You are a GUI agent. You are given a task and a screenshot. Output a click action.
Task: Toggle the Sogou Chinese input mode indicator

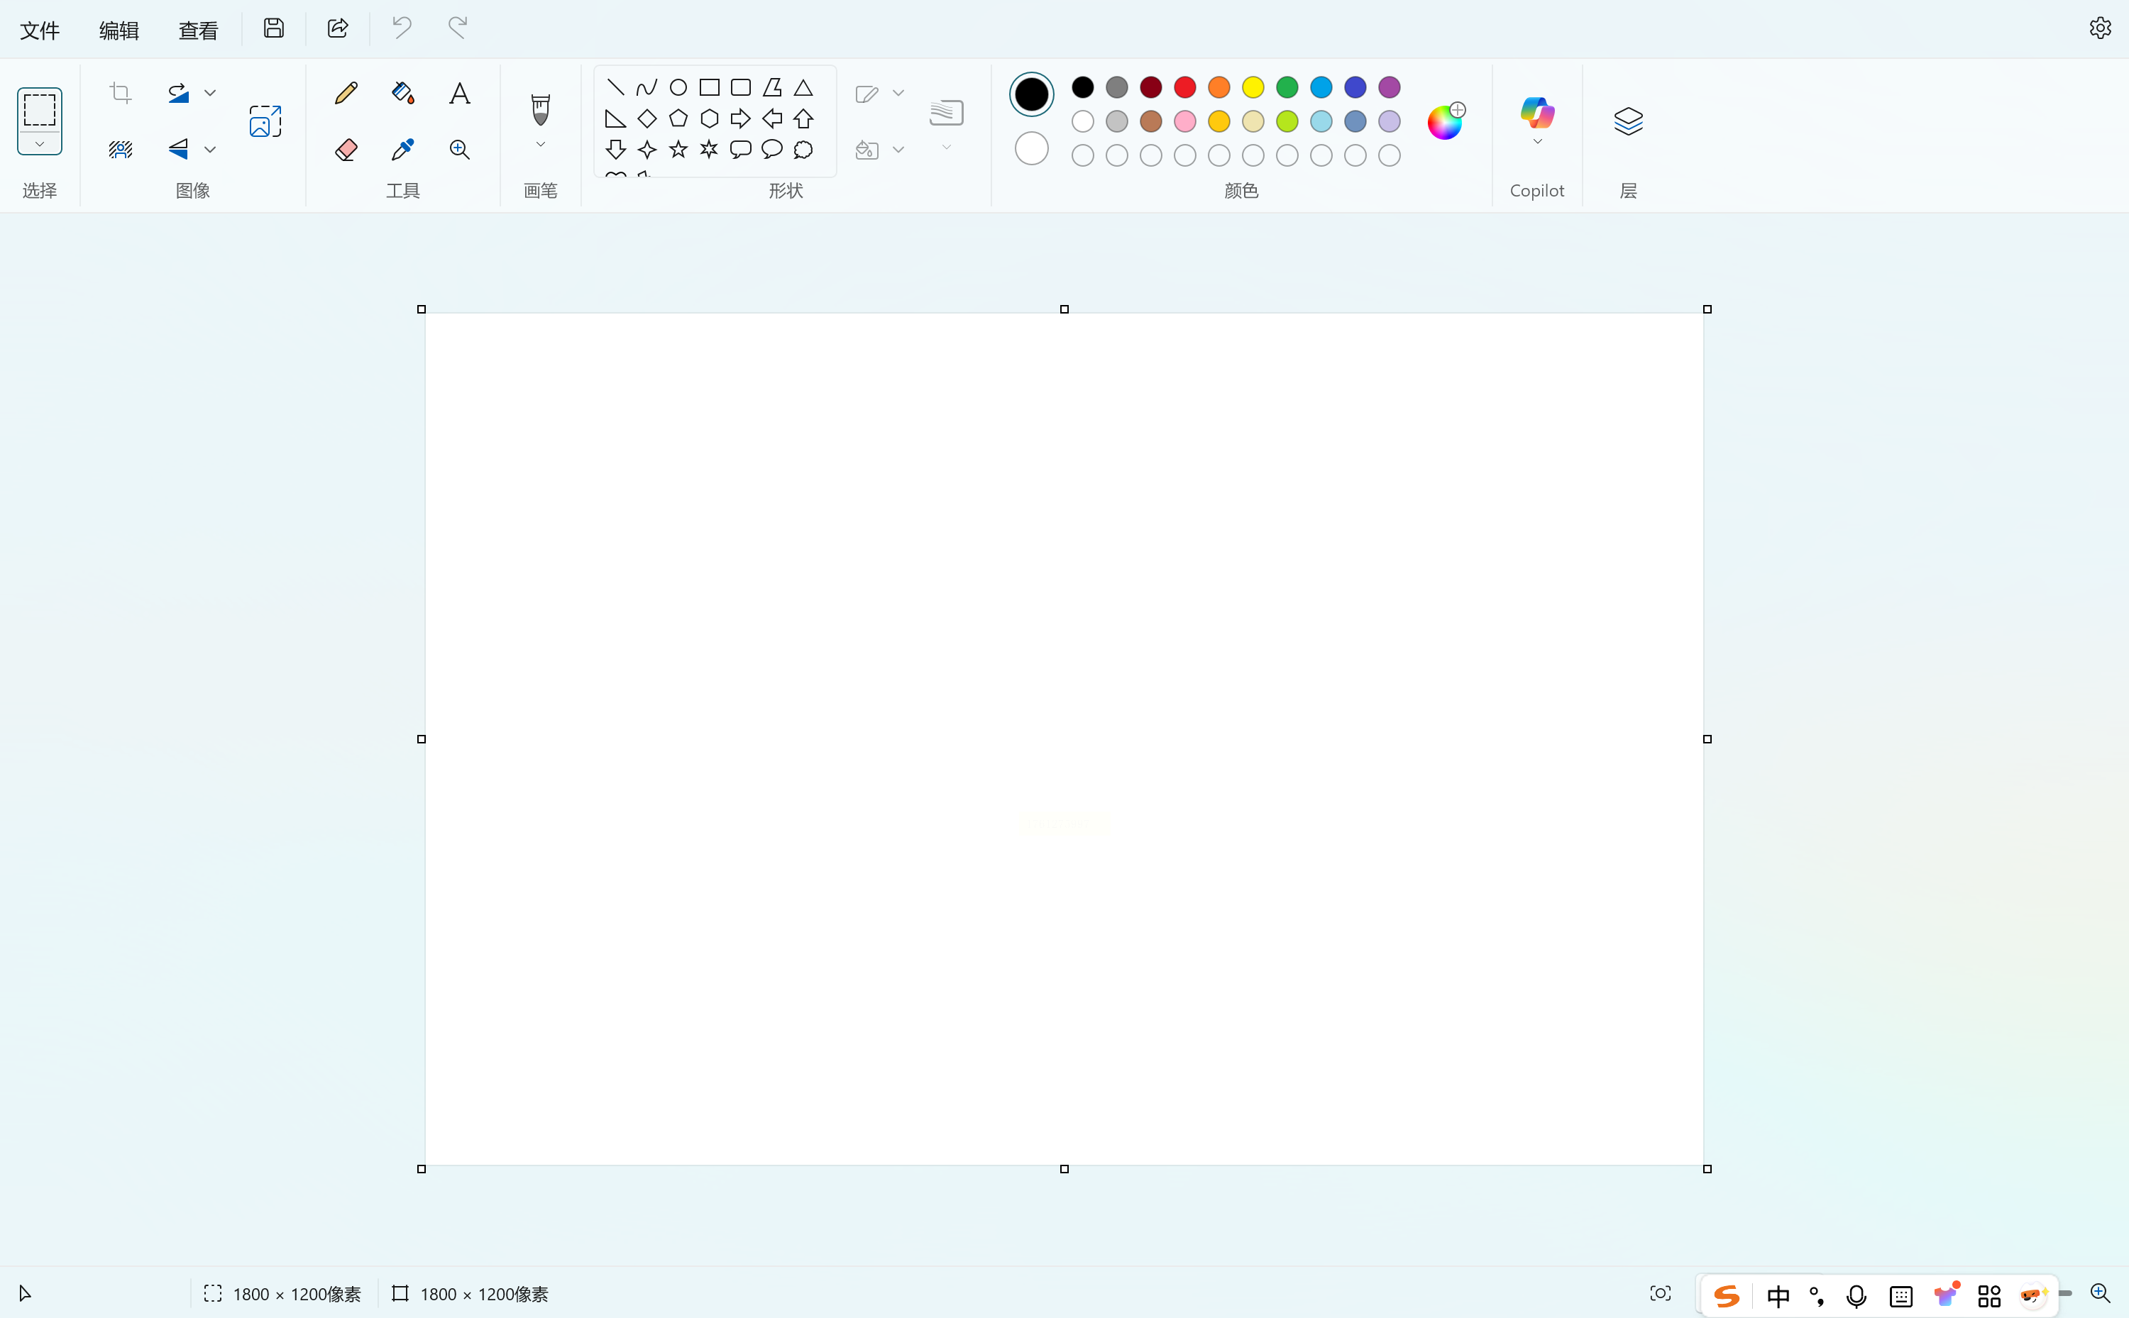pos(1778,1296)
